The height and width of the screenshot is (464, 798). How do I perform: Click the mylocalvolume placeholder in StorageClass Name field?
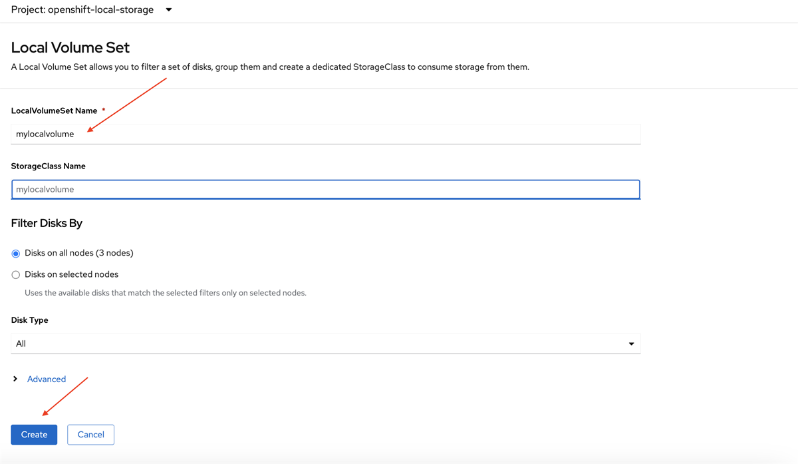[45, 189]
